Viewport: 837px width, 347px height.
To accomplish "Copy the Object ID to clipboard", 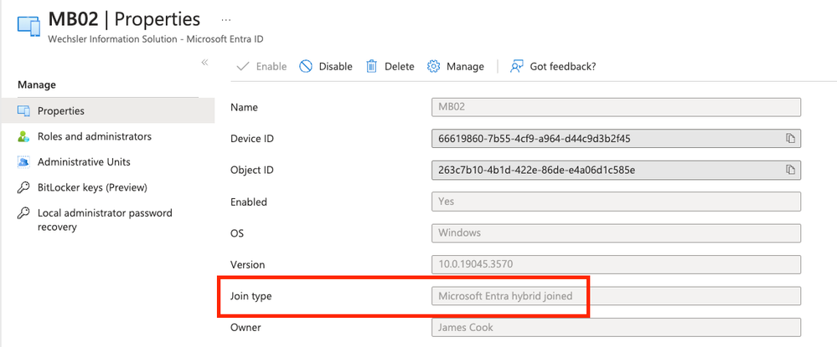I will point(791,170).
